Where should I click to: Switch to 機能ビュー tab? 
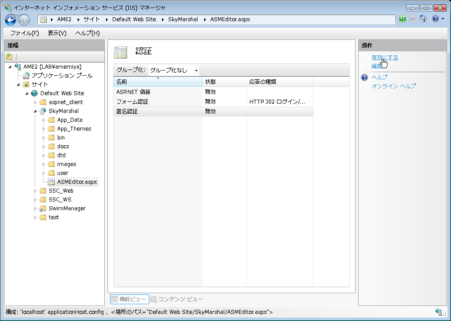point(130,299)
